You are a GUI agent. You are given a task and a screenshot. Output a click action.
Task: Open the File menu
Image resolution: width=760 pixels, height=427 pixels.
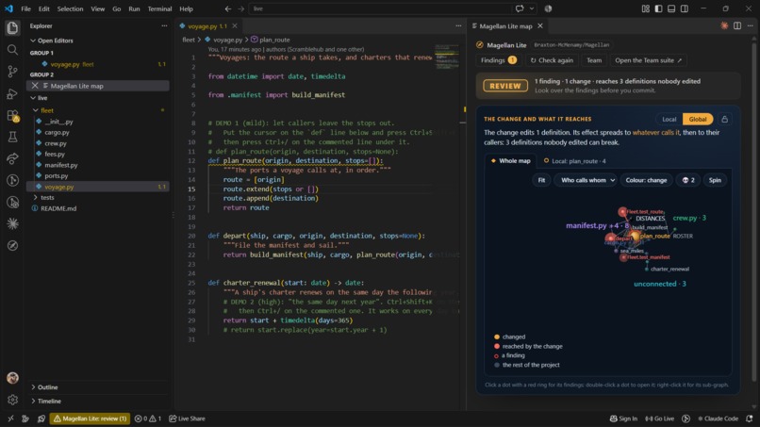tap(25, 8)
